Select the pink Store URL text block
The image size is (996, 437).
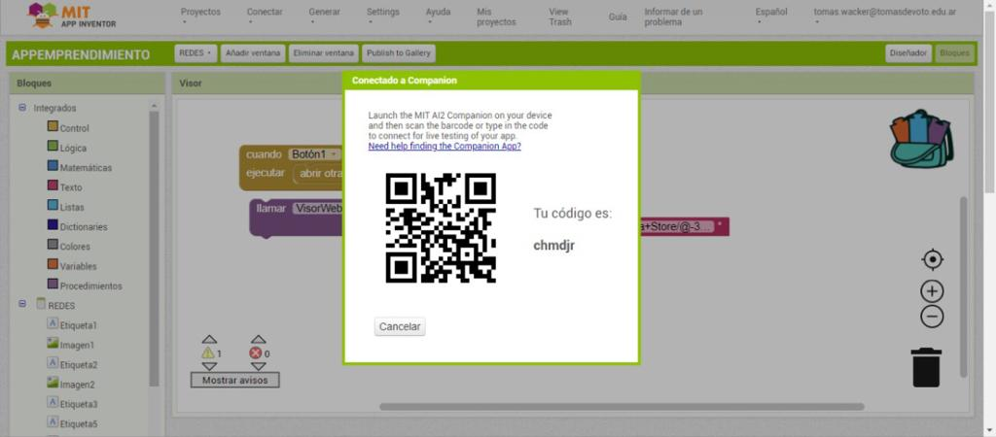pos(683,226)
